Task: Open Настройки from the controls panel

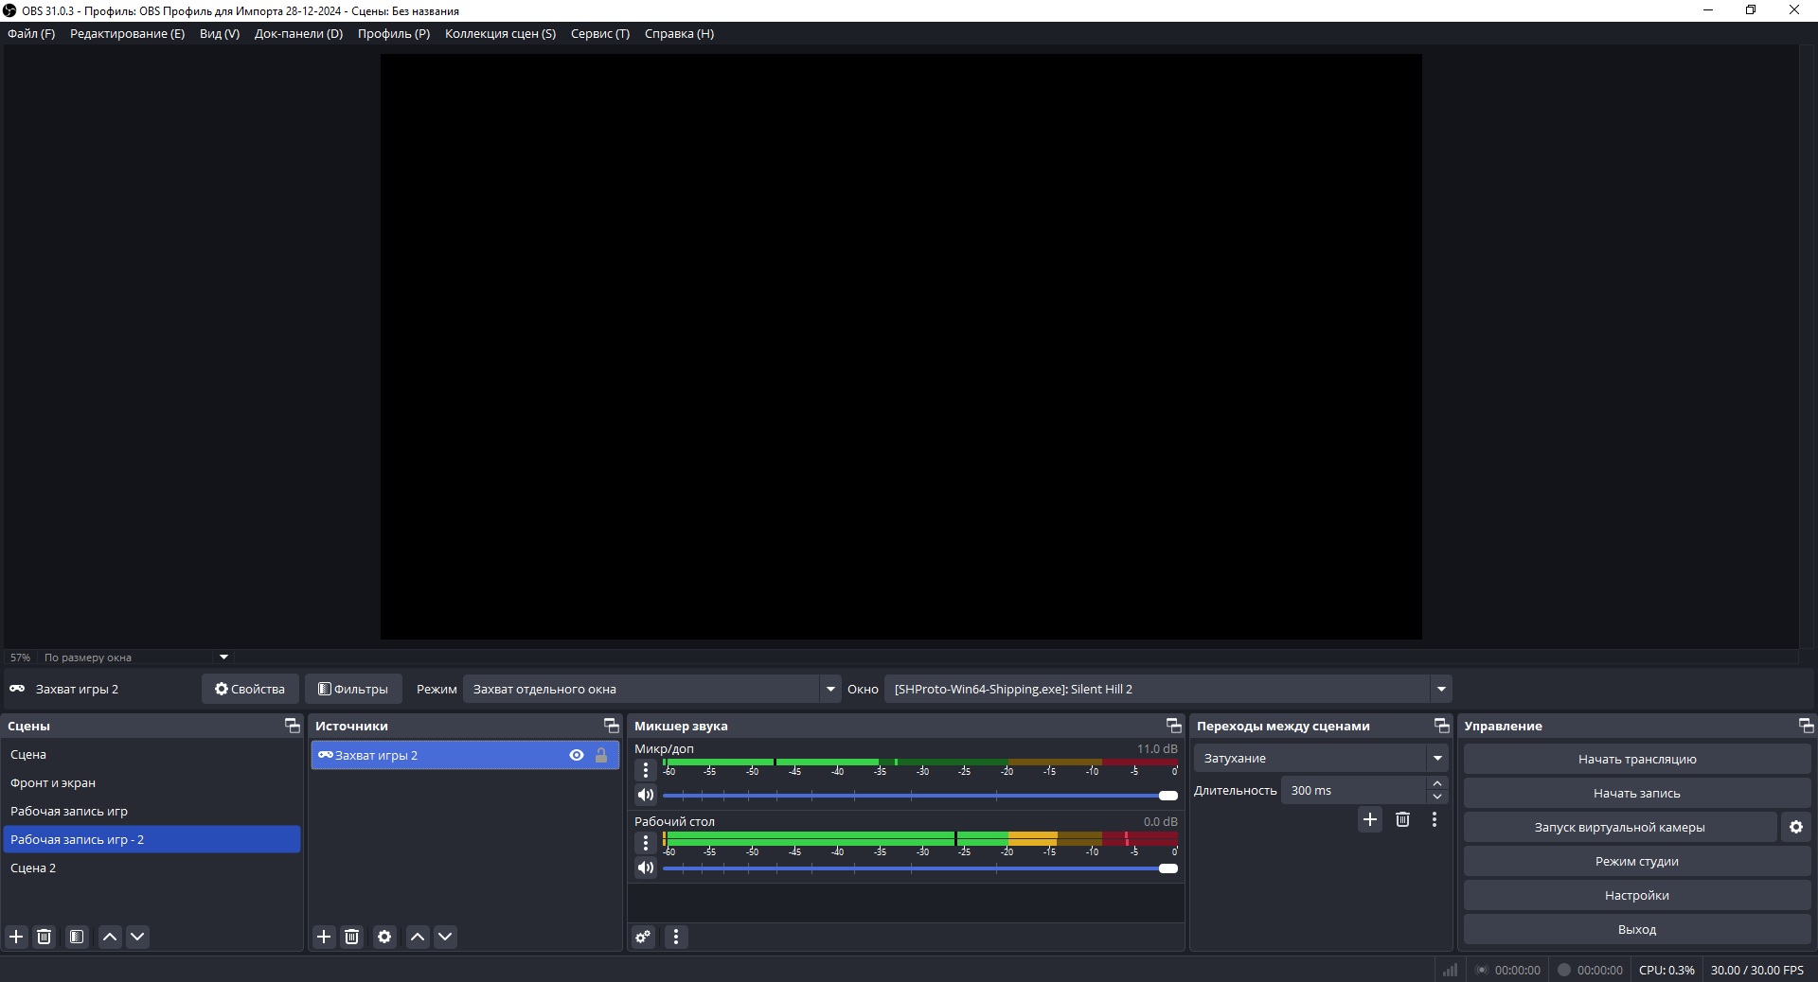Action: (x=1637, y=895)
